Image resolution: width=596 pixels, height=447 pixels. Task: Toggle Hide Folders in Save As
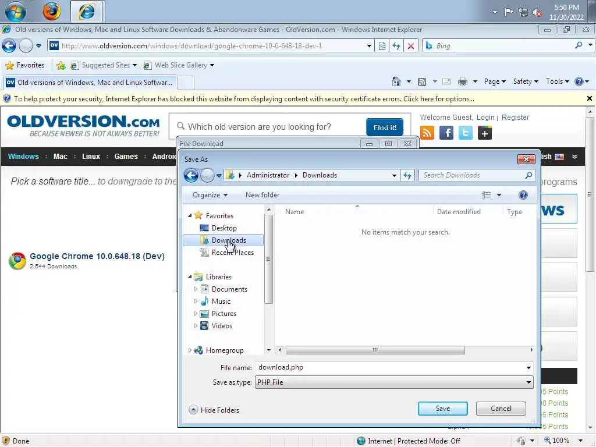coord(214,410)
